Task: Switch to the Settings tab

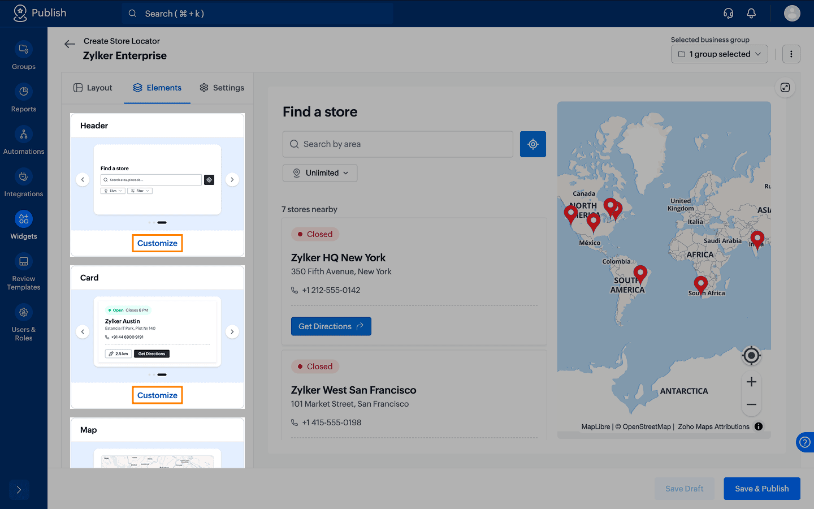Action: point(222,88)
